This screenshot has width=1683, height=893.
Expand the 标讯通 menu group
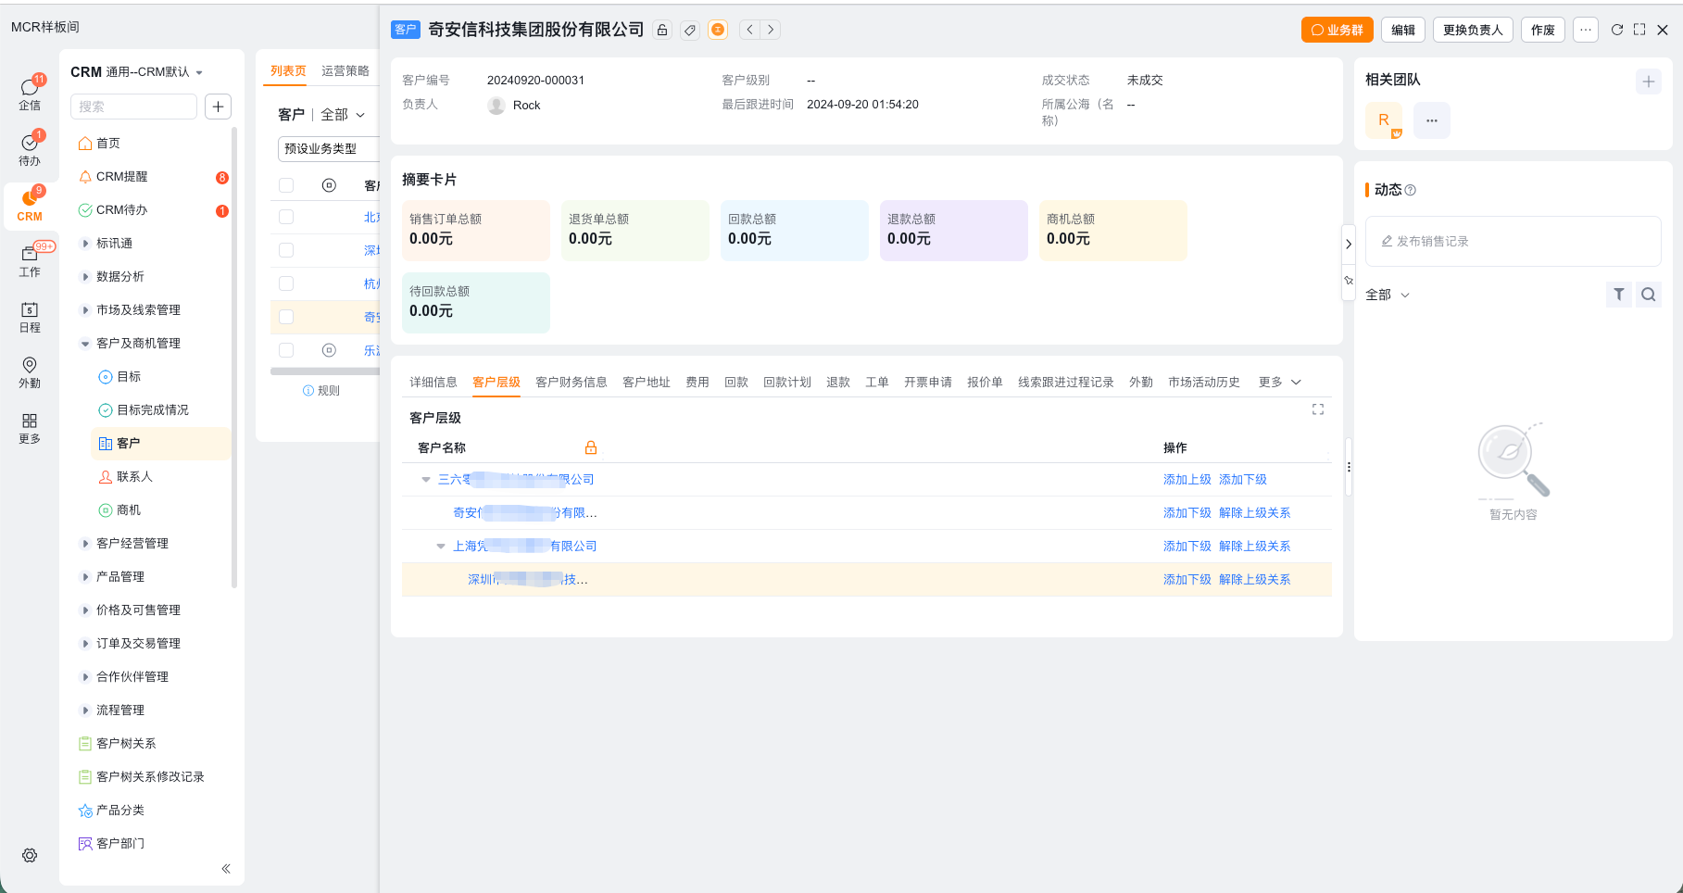point(85,244)
